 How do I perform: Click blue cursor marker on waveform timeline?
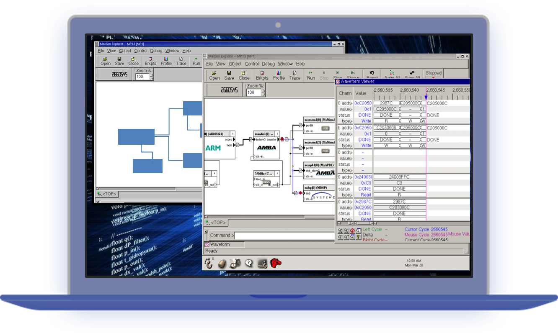point(426,97)
